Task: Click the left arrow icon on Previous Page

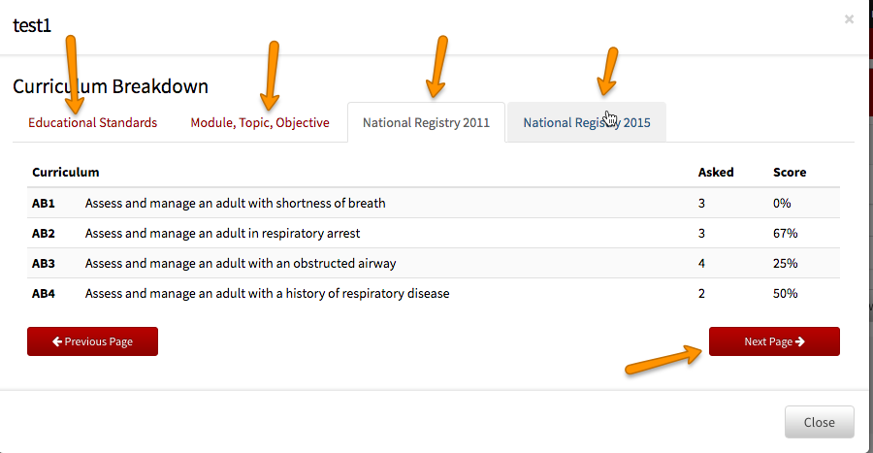Action: pos(57,341)
